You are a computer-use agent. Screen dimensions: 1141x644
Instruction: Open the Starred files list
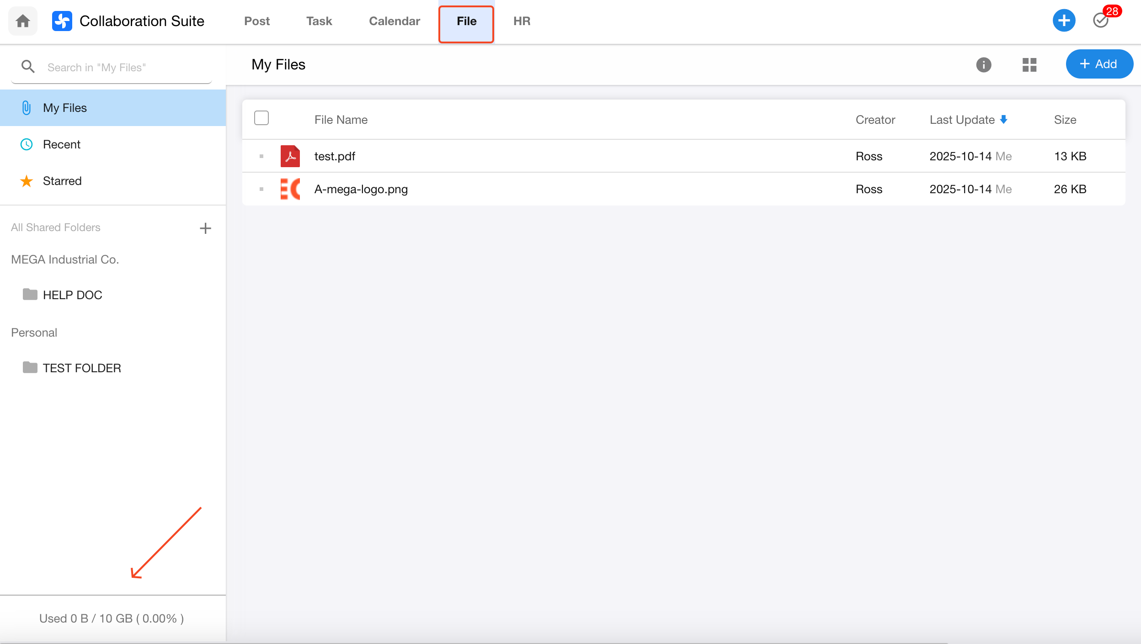(62, 181)
